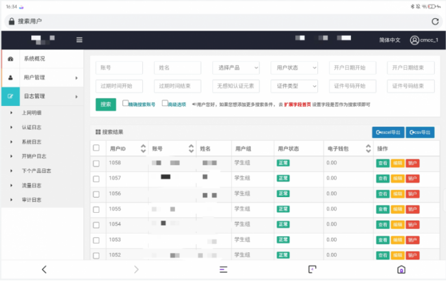Enable the 高级选项 checkbox
Screen dimensions: 446x281
[x=164, y=103]
